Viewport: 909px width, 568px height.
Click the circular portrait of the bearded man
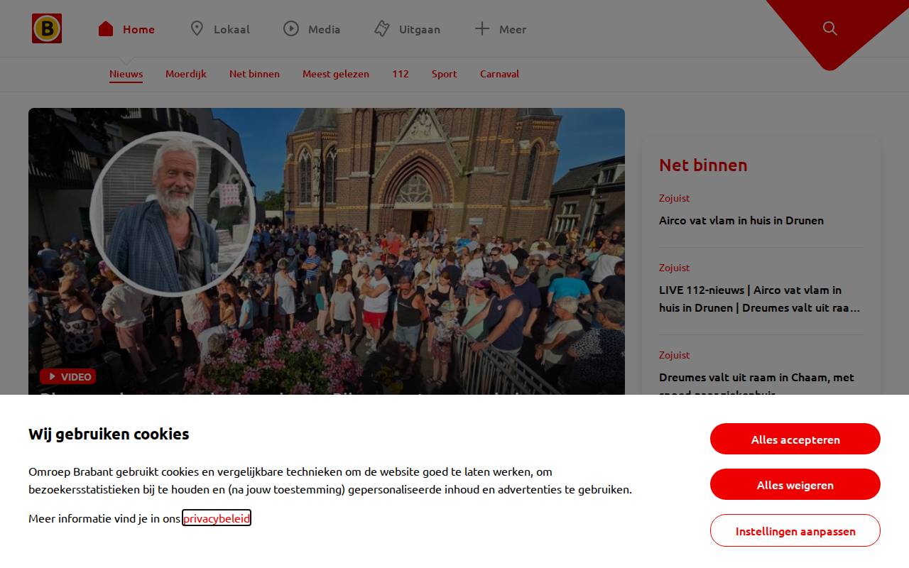coord(173,214)
